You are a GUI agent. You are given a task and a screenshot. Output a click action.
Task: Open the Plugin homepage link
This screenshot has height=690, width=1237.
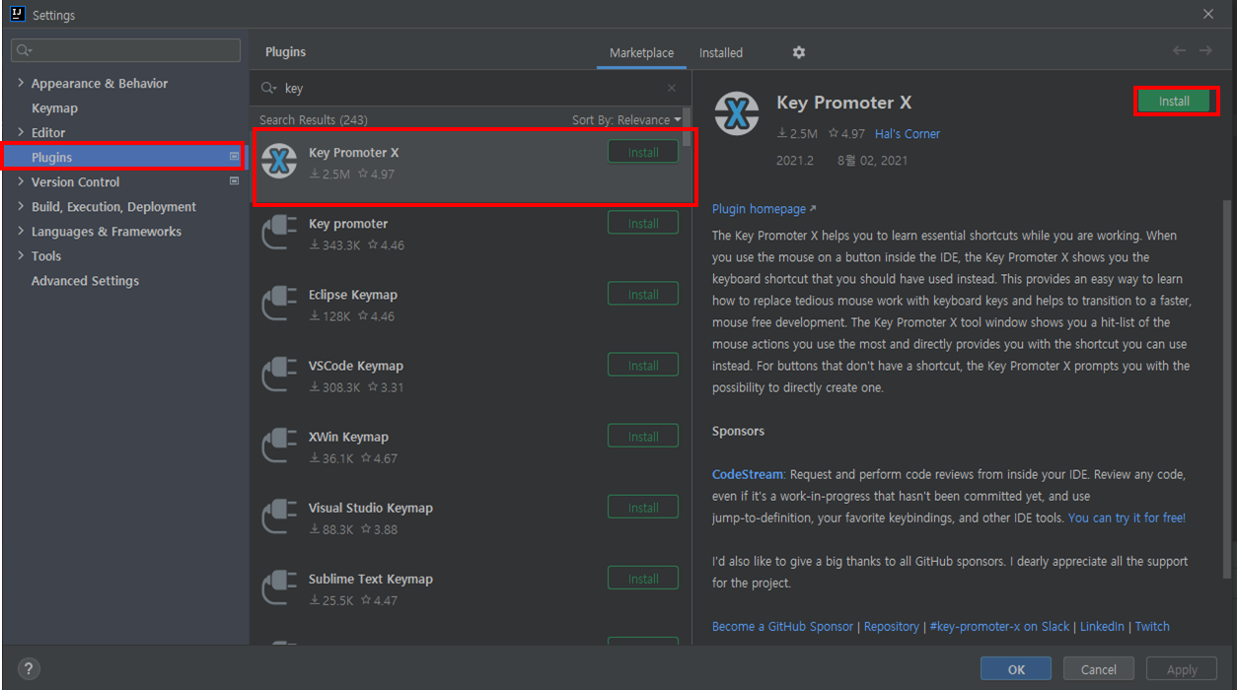click(x=764, y=209)
